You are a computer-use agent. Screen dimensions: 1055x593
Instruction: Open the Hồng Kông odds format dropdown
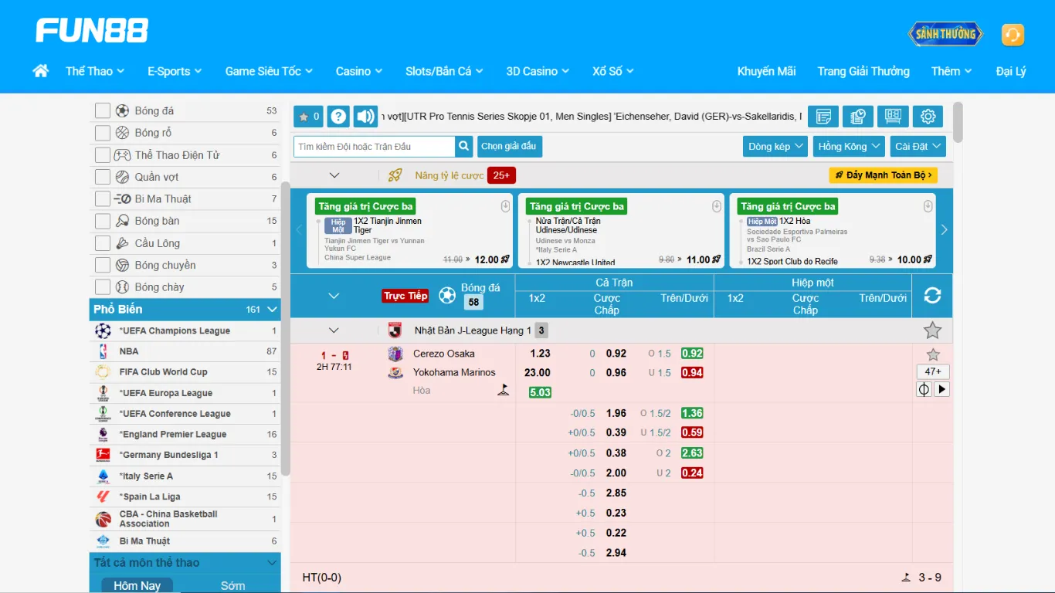(848, 146)
